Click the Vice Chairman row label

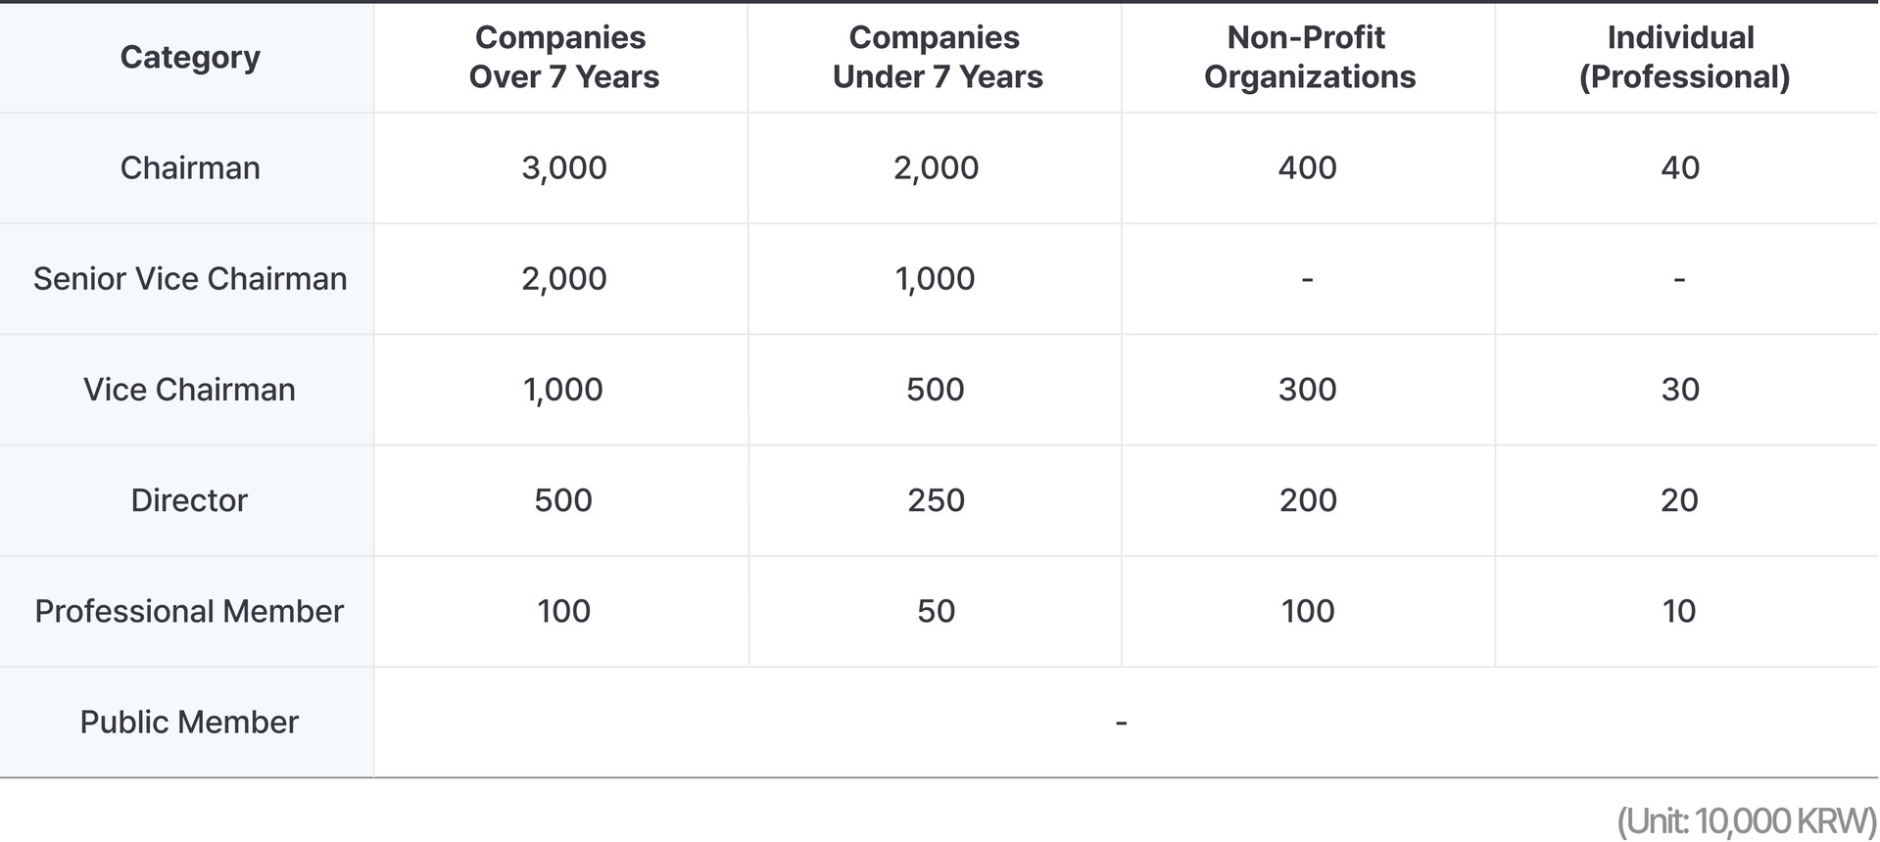(x=189, y=390)
